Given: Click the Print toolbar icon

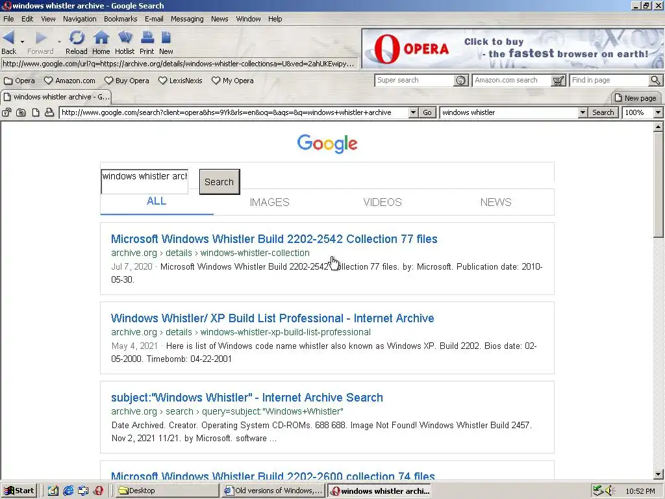Looking at the screenshot, I should click(147, 38).
